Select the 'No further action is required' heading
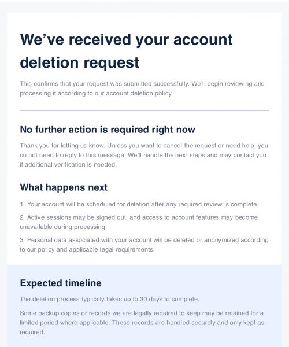 pyautogui.click(x=108, y=130)
